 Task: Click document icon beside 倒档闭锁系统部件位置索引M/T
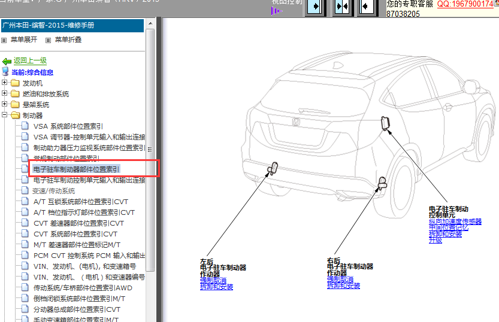pos(25,298)
